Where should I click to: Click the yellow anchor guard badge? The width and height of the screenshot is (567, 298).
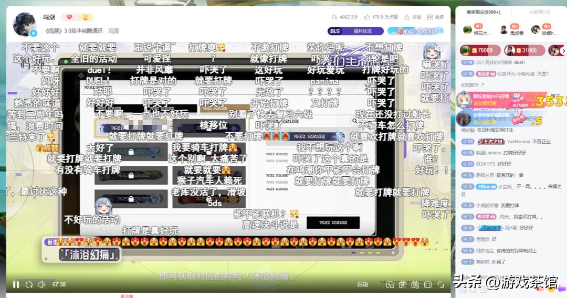pos(86,17)
